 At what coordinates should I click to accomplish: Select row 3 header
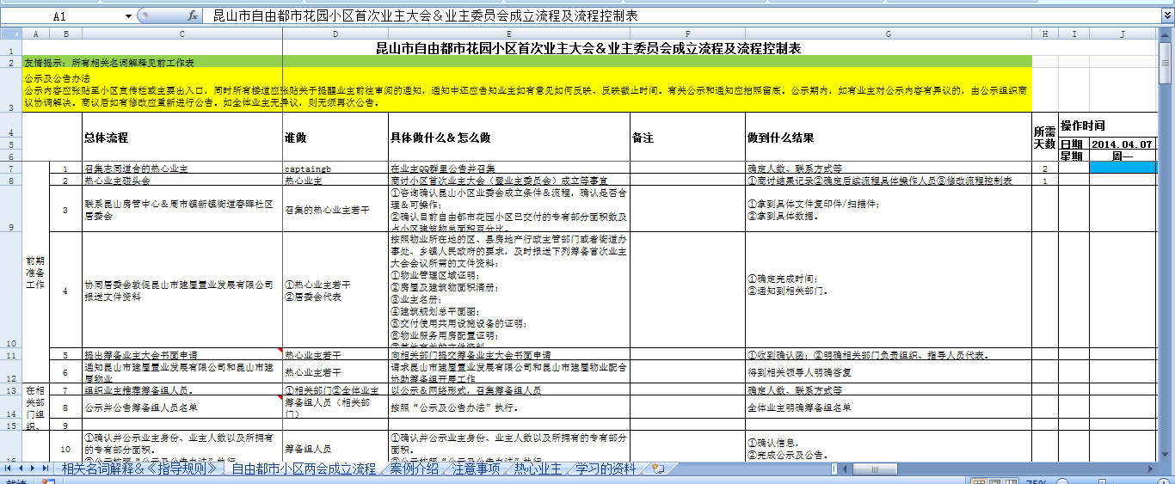point(10,91)
